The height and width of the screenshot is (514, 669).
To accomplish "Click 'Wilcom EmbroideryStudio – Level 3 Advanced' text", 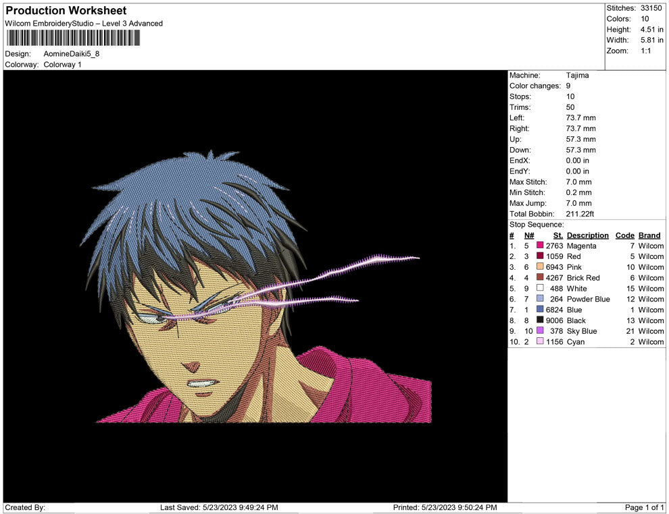I will click(x=84, y=24).
